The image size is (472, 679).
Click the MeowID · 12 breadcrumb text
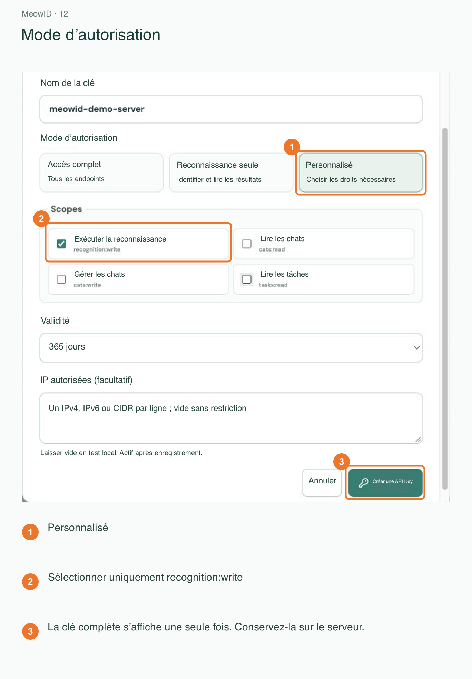(x=45, y=14)
